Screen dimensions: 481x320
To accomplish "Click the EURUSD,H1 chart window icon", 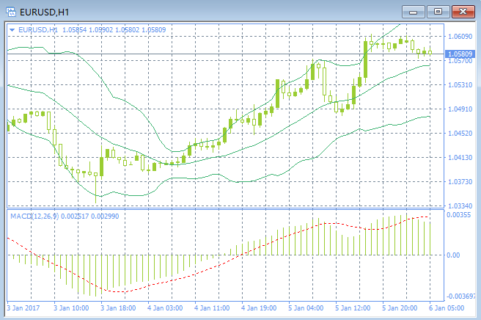I will coord(11,12).
